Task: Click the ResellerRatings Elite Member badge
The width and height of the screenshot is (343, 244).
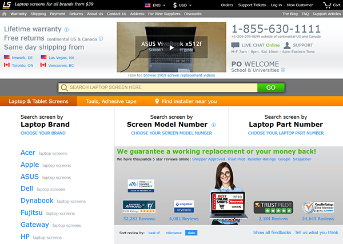Action: point(318,207)
